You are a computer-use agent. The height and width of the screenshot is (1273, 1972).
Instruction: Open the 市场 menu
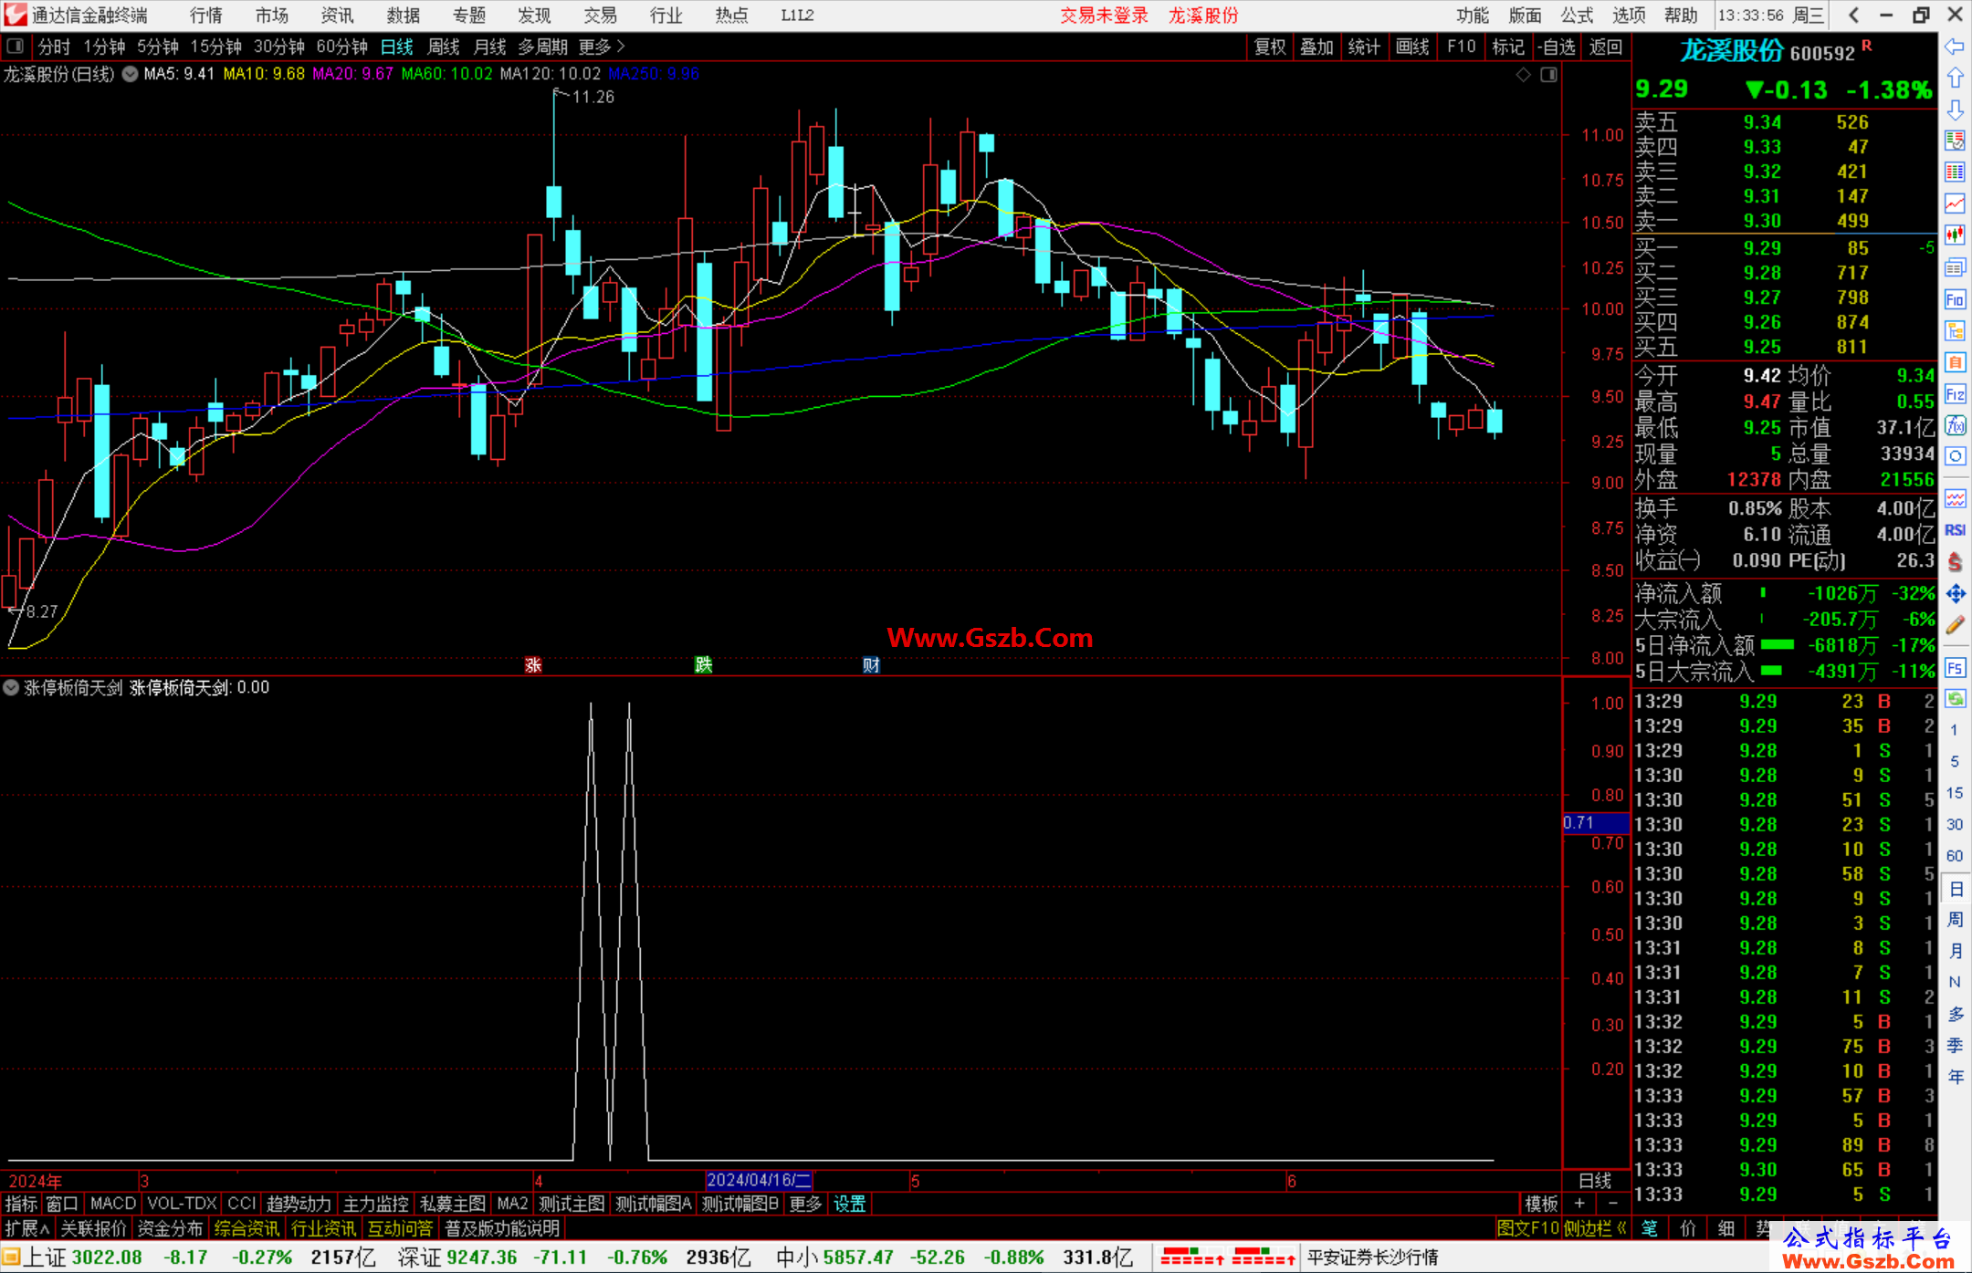(272, 16)
